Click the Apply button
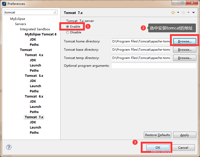The width and height of the screenshot is (200, 157). point(184,135)
